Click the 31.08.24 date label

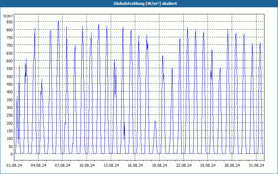[x=256, y=165]
